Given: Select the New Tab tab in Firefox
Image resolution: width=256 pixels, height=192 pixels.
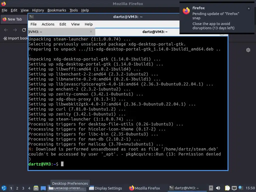Looking at the screenshot, I should [x=14, y=19].
